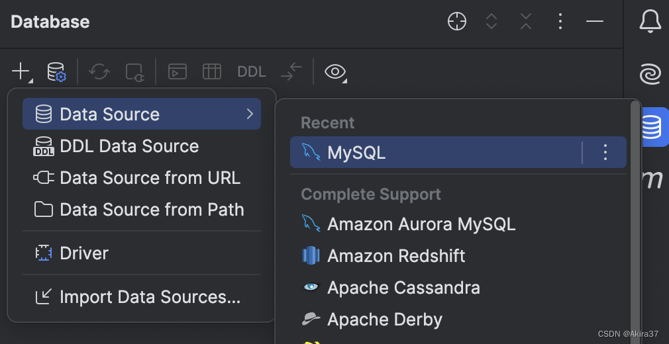Choose Data Source from URL

coord(142,178)
